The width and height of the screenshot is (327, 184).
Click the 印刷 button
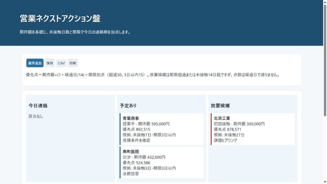(73, 63)
